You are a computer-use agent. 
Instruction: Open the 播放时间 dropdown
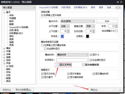[72, 55]
